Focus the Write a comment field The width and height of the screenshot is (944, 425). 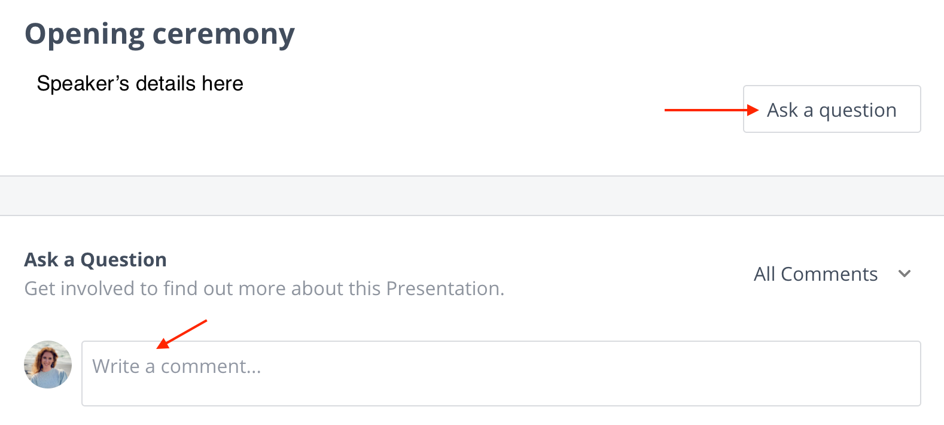[x=501, y=374]
